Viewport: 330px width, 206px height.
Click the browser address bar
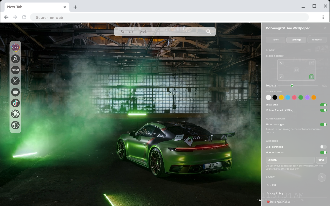click(x=169, y=17)
